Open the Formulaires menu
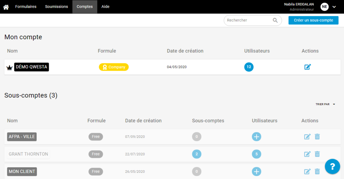 26,7
